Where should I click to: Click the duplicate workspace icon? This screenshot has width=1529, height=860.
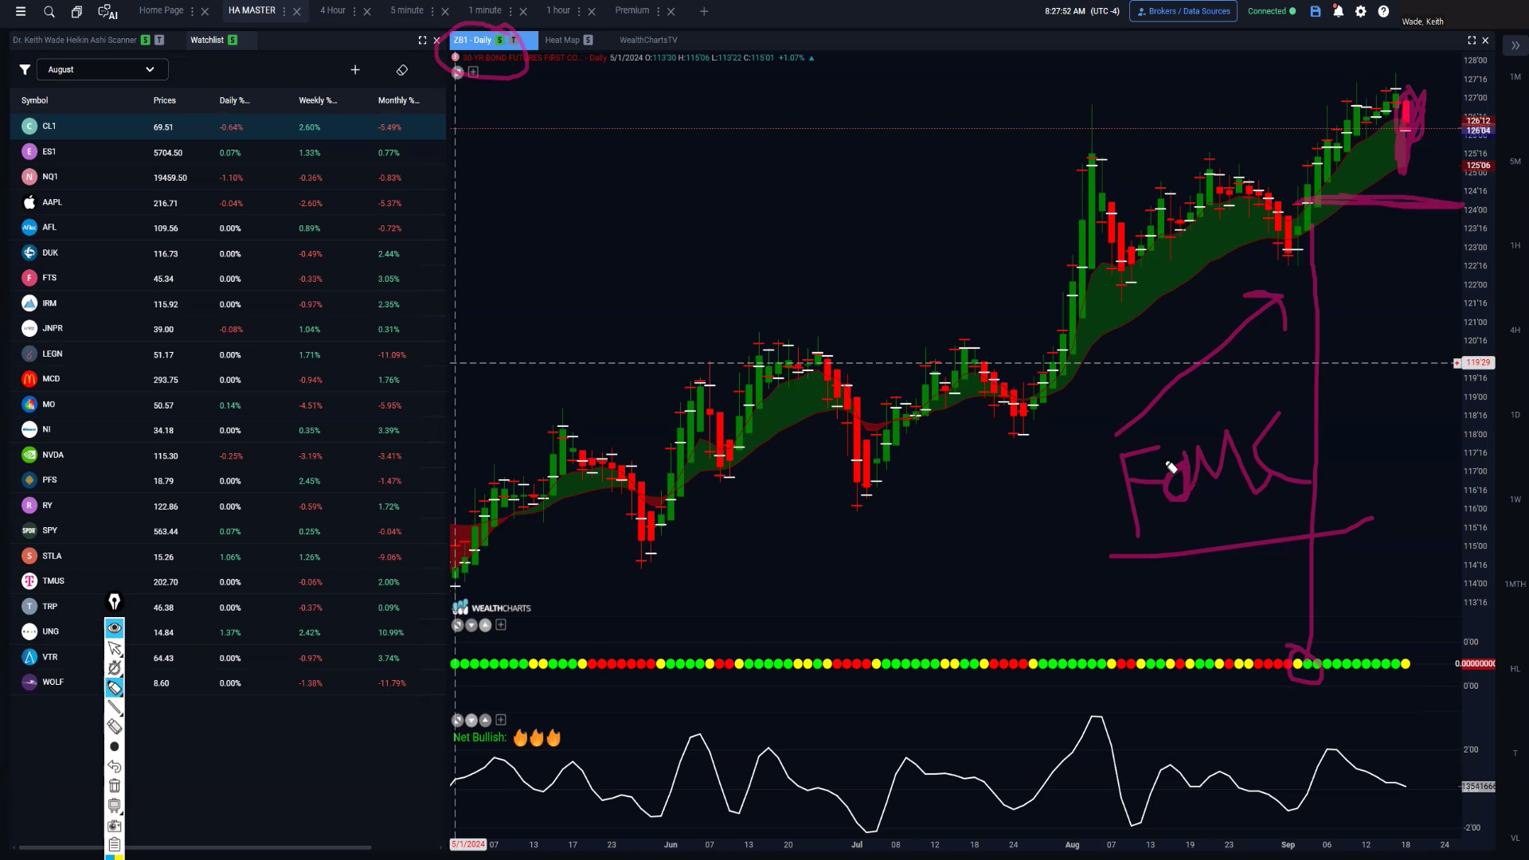[76, 11]
